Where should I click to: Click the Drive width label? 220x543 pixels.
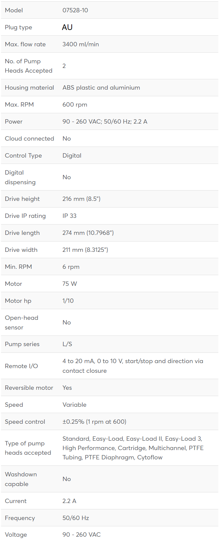click(x=21, y=250)
